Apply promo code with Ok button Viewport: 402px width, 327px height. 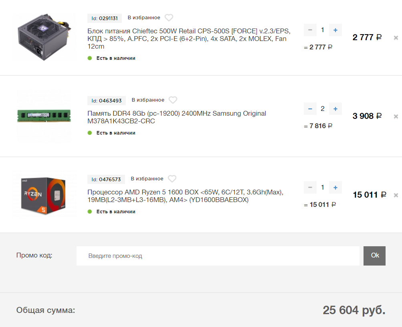pos(375,256)
